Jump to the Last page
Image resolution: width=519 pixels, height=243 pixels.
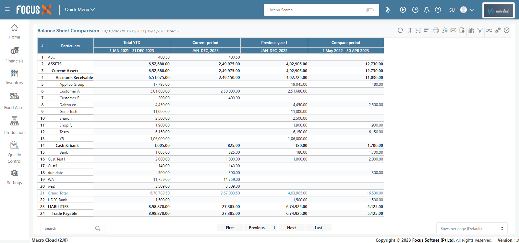[x=318, y=228]
